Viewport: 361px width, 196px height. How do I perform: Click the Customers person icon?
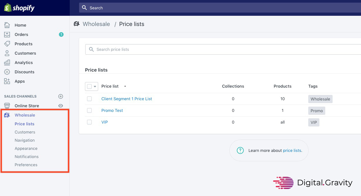[7, 53]
